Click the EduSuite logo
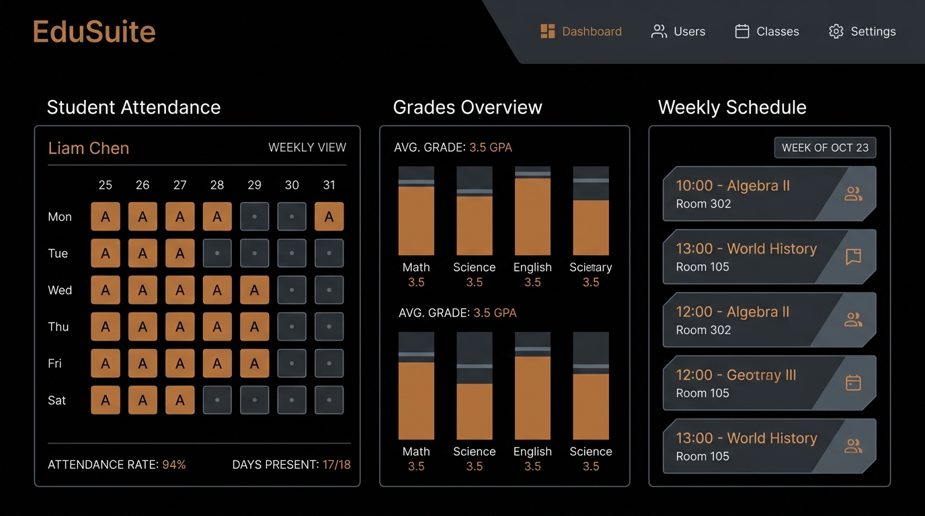This screenshot has width=925, height=516. (x=94, y=32)
